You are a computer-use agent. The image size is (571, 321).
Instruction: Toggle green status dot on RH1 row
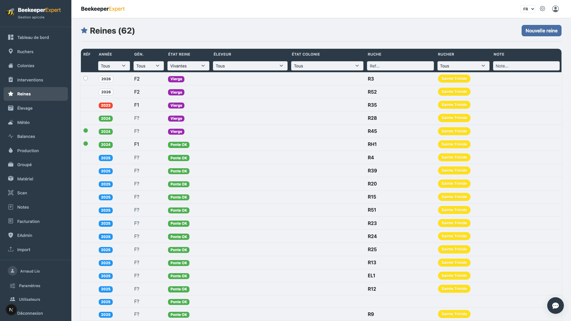tap(86, 144)
